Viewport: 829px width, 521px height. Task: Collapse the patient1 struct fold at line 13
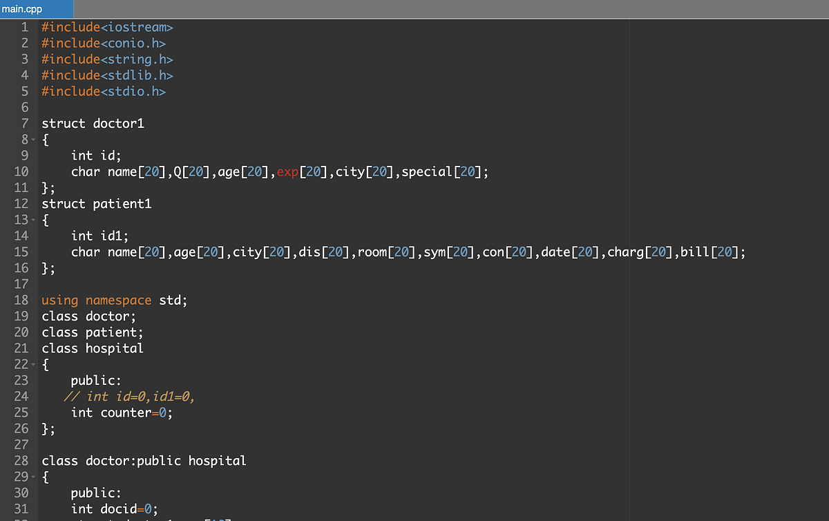(32, 219)
